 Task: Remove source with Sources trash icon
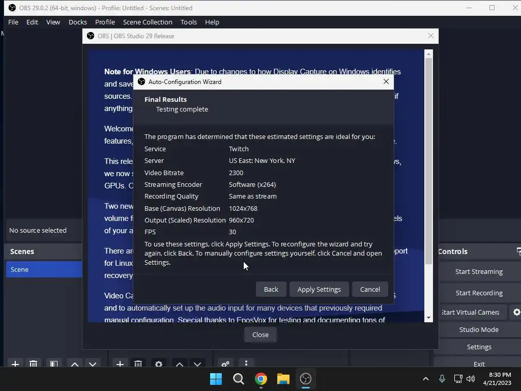point(138,364)
